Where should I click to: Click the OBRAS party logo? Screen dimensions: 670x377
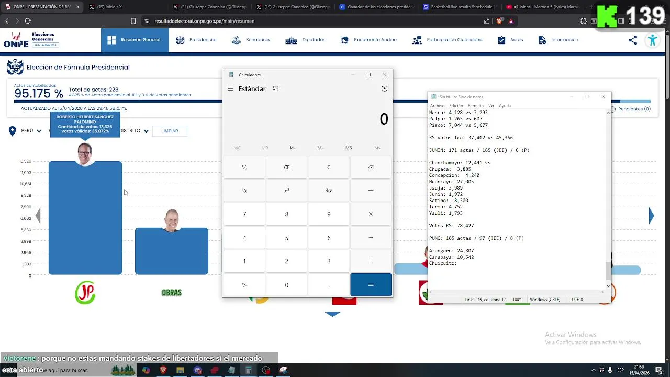coord(172,293)
